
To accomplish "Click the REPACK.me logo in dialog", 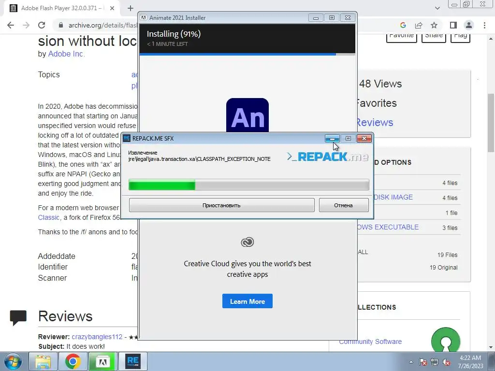I will tap(328, 157).
